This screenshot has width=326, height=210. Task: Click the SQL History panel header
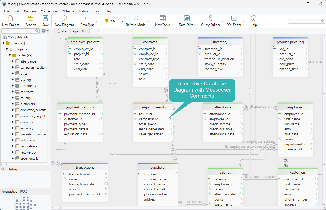pos(25,169)
